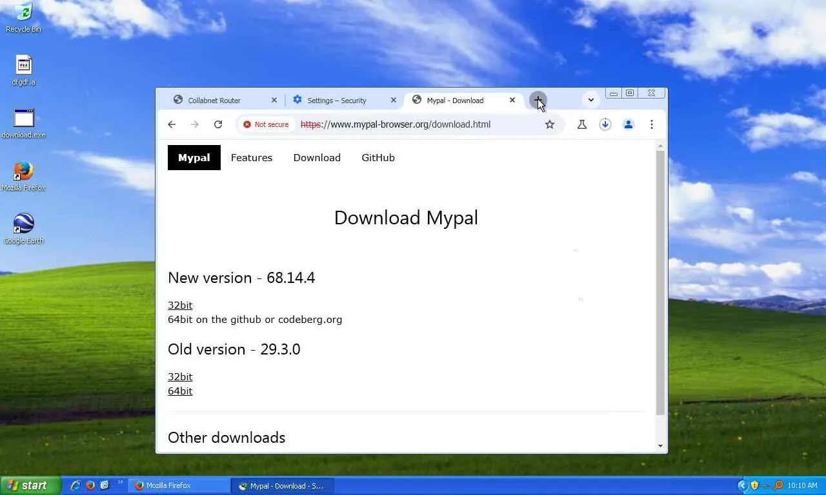Select the Mypal - Download tab
The width and height of the screenshot is (826, 495).
point(463,100)
